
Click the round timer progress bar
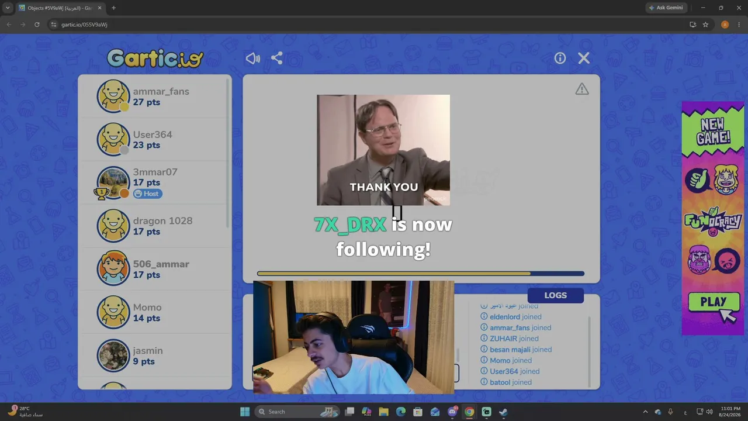click(421, 273)
